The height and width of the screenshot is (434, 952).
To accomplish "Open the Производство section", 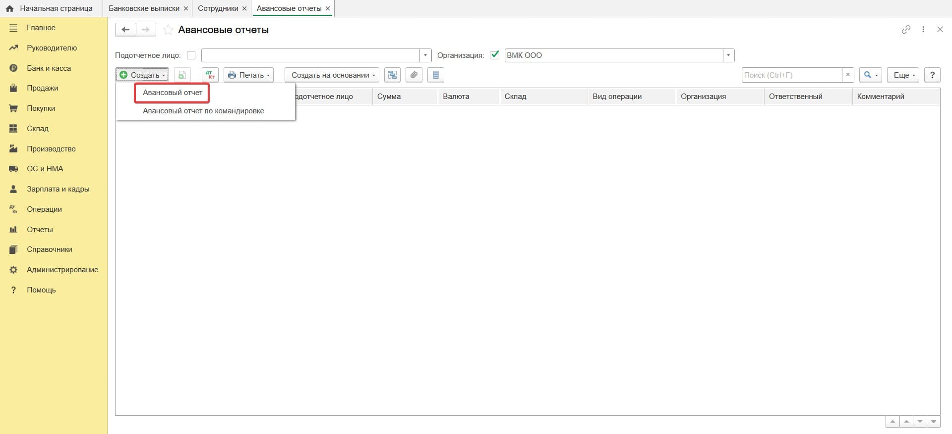I will [x=51, y=149].
